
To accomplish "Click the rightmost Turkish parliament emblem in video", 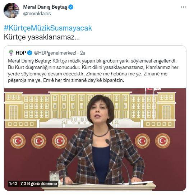I will click(163, 141).
